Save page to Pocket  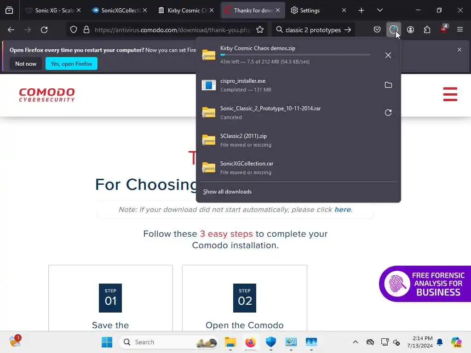(377, 30)
